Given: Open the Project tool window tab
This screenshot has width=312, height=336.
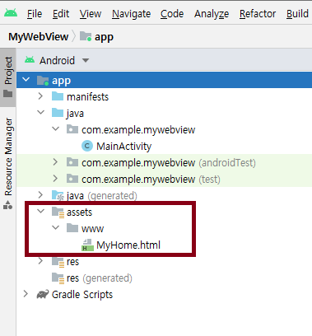Looking at the screenshot, I should point(8,77).
